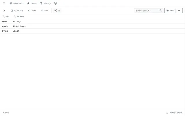This screenshot has height=116, width=185.
Task: Select the Norway cell
Action: pos(17,21)
